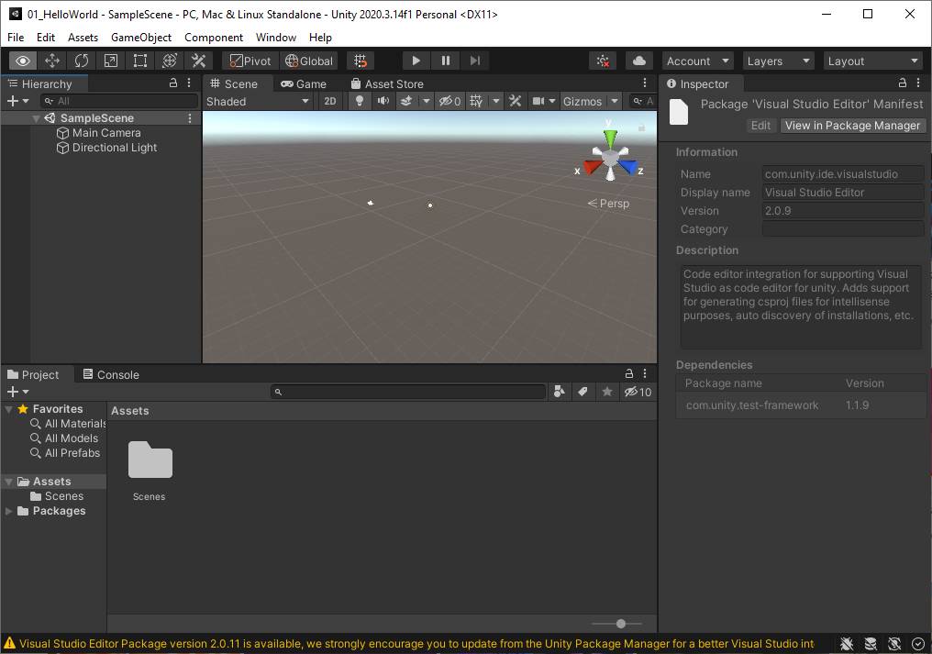Click the Pause button
This screenshot has width=932, height=654.
click(x=445, y=61)
